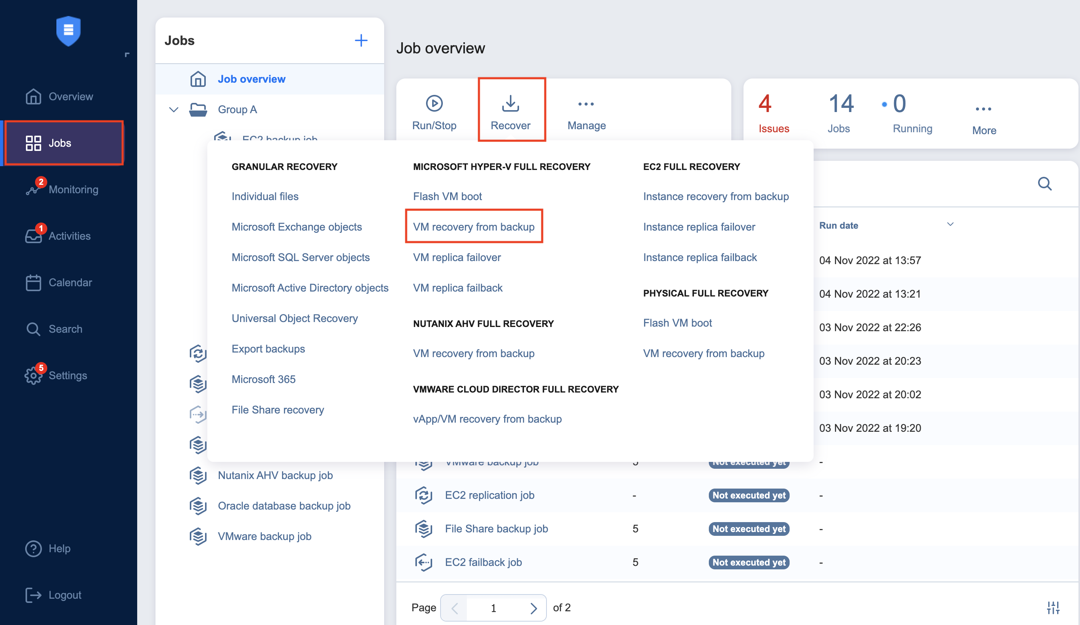Select VM recovery from backup under Hyper-V
The image size is (1080, 625).
point(474,226)
